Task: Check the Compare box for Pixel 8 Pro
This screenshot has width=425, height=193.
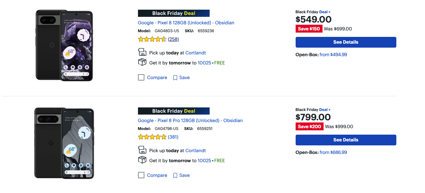Action: (141, 175)
